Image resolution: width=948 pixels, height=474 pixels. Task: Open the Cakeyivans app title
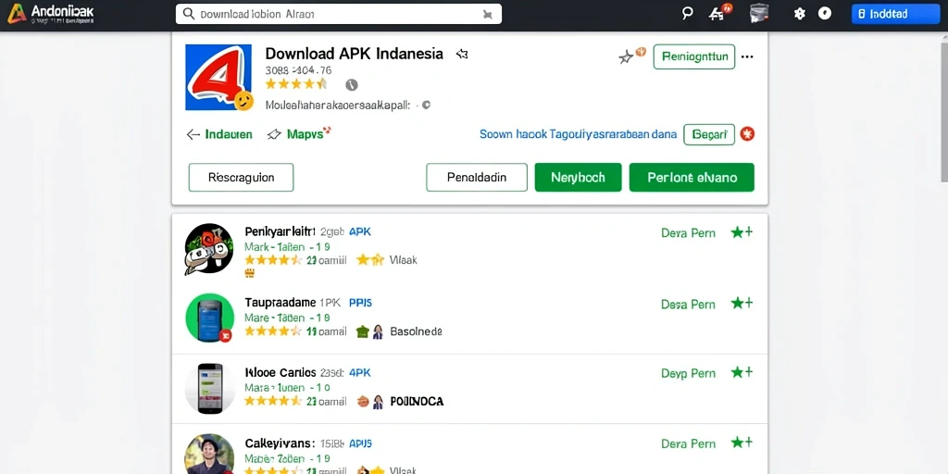pos(280,443)
